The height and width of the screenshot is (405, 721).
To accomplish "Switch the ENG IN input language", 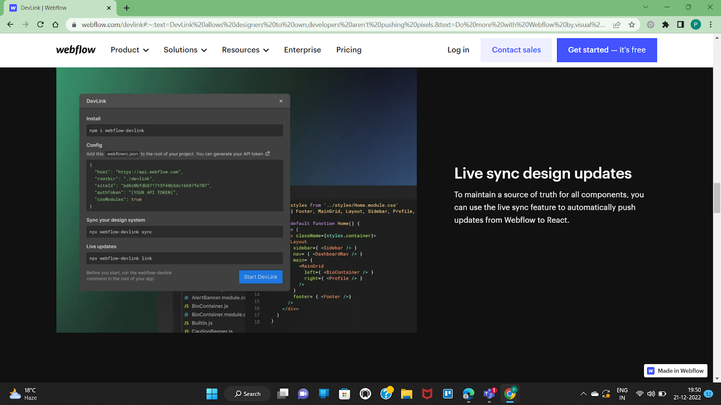I will [x=622, y=394].
